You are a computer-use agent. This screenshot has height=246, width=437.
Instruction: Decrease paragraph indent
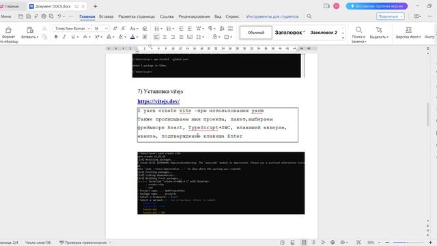click(x=181, y=29)
